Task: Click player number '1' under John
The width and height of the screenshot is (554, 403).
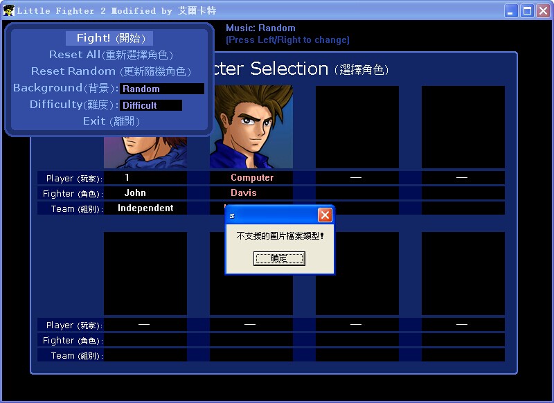Action: click(127, 177)
